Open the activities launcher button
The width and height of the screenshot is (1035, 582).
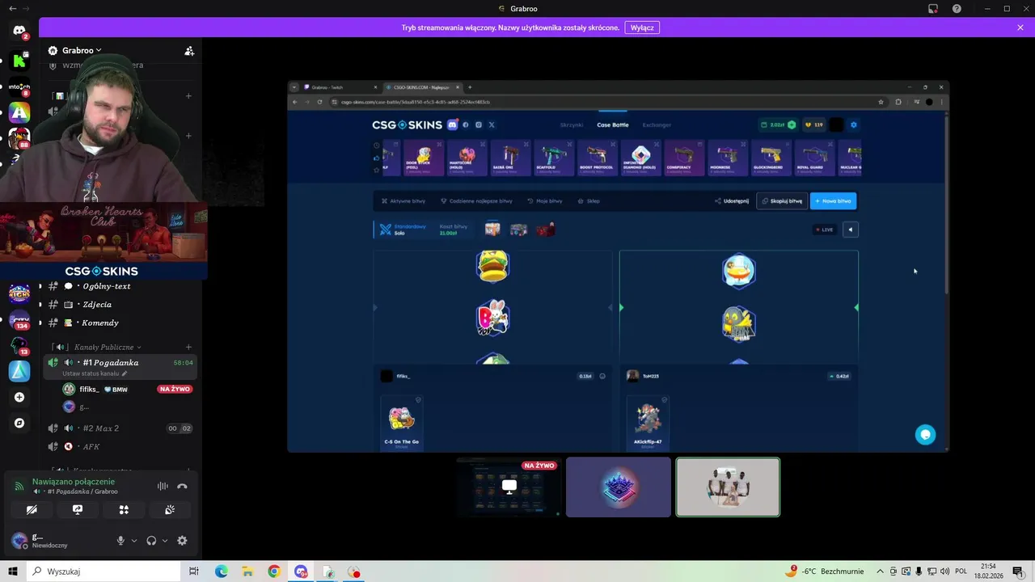[x=124, y=510]
